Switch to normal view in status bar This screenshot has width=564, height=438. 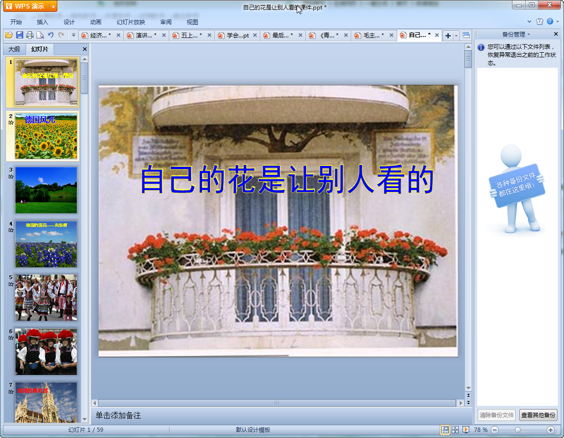pos(445,430)
